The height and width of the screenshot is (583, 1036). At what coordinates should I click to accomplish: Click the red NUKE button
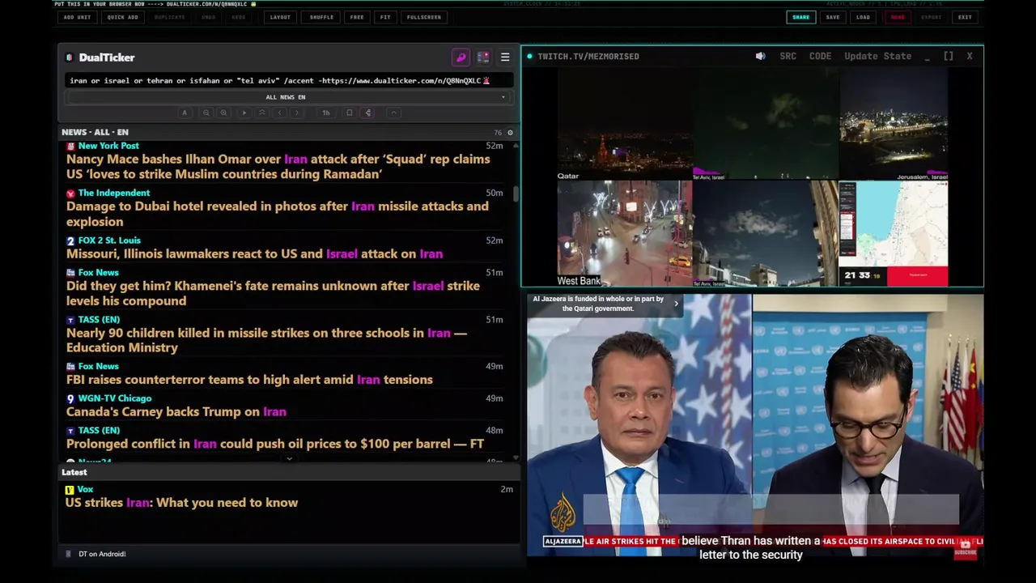[898, 17]
